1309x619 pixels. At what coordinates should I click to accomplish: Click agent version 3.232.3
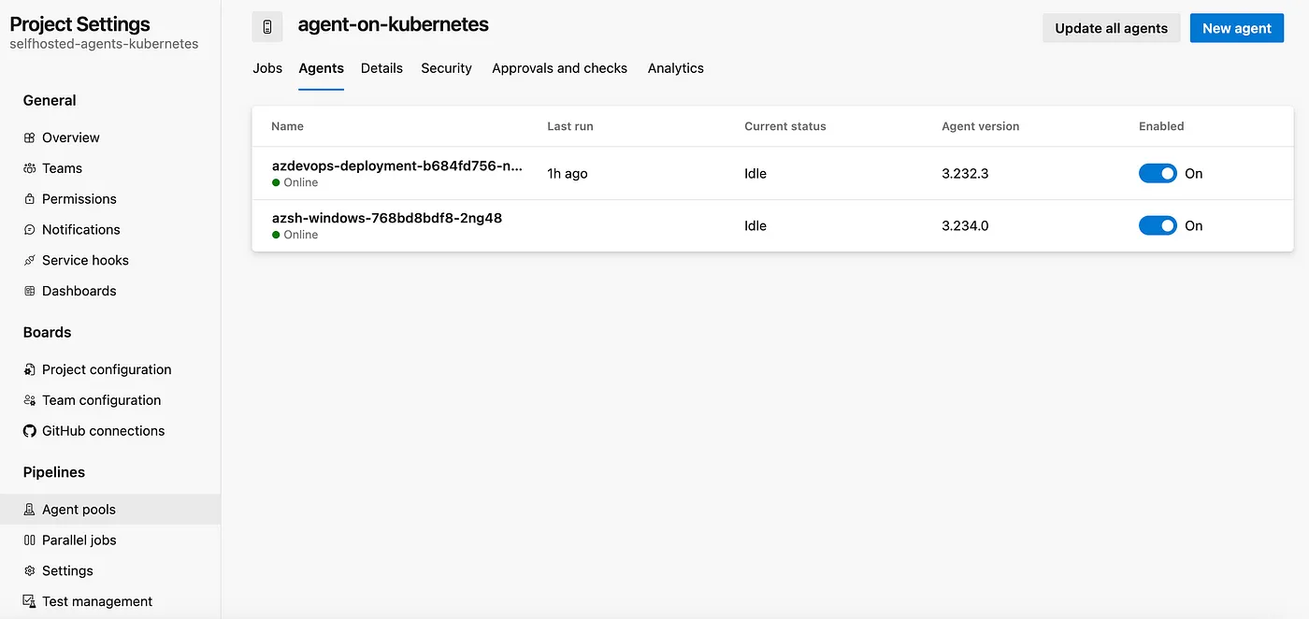click(x=965, y=174)
